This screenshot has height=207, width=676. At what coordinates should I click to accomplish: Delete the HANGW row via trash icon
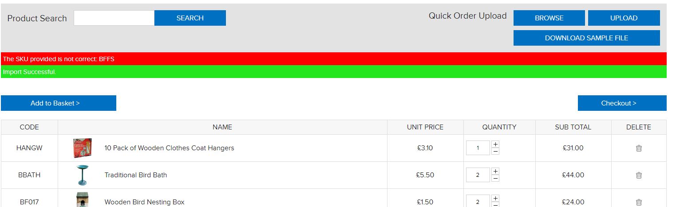tap(639, 148)
